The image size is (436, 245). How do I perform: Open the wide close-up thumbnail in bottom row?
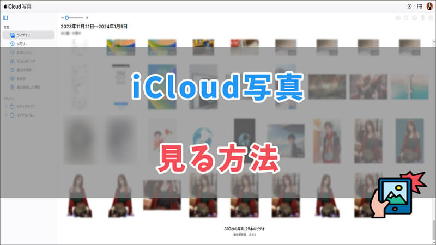162,195
